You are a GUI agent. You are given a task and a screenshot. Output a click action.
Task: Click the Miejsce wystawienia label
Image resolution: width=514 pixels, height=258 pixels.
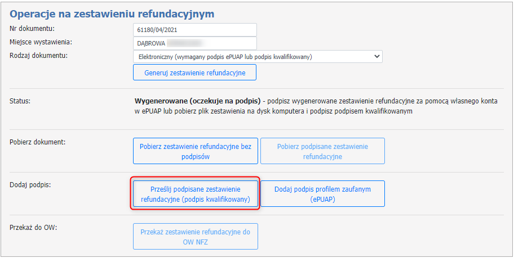point(42,42)
